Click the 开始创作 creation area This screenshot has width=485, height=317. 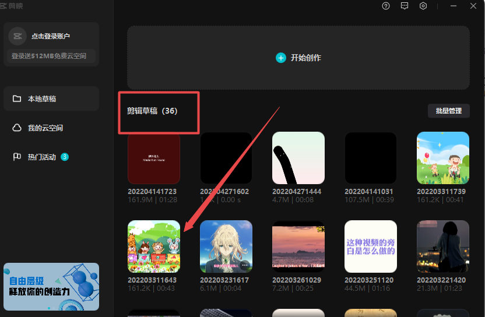(x=298, y=58)
